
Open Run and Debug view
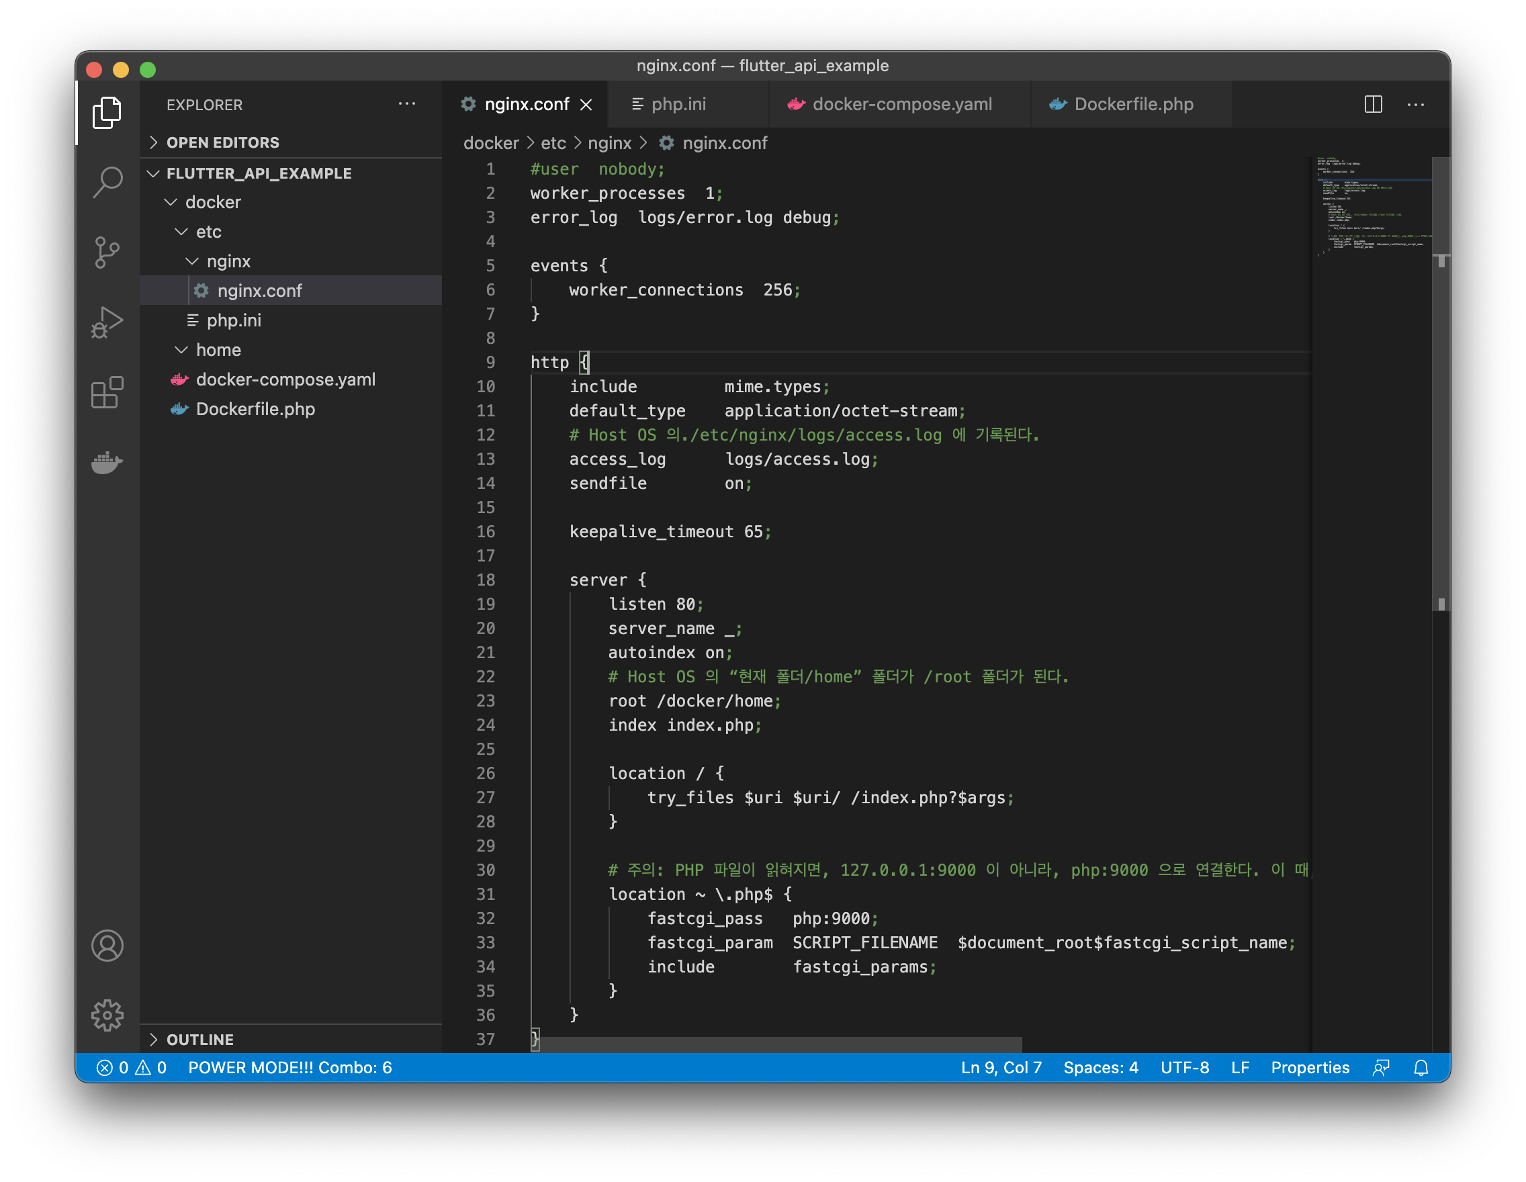[x=107, y=322]
